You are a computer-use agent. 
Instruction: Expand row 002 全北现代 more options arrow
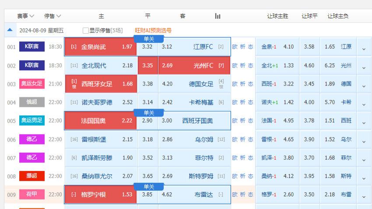(x=364, y=68)
